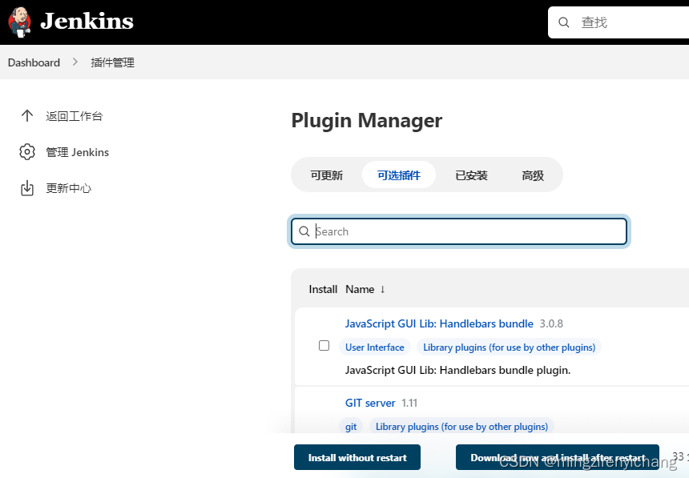Check the Handlebars bundle install checkbox
The width and height of the screenshot is (689, 478).
pos(324,346)
